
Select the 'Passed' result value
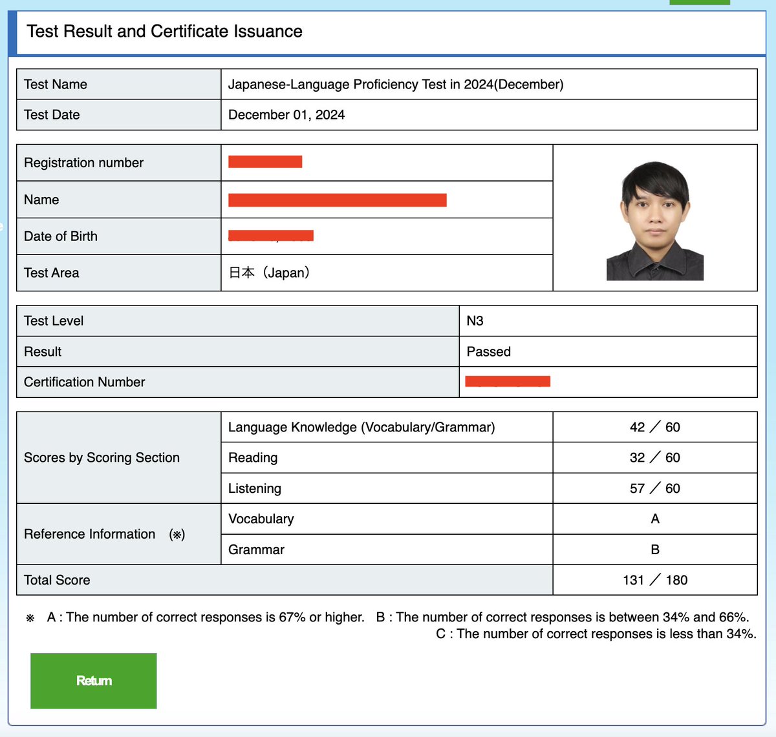pyautogui.click(x=489, y=351)
